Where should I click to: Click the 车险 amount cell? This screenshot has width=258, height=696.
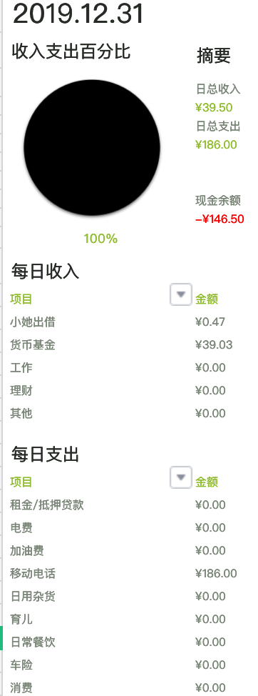(210, 665)
